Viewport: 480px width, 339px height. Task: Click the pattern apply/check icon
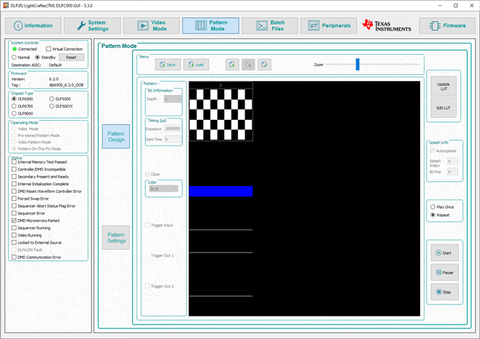(x=264, y=64)
